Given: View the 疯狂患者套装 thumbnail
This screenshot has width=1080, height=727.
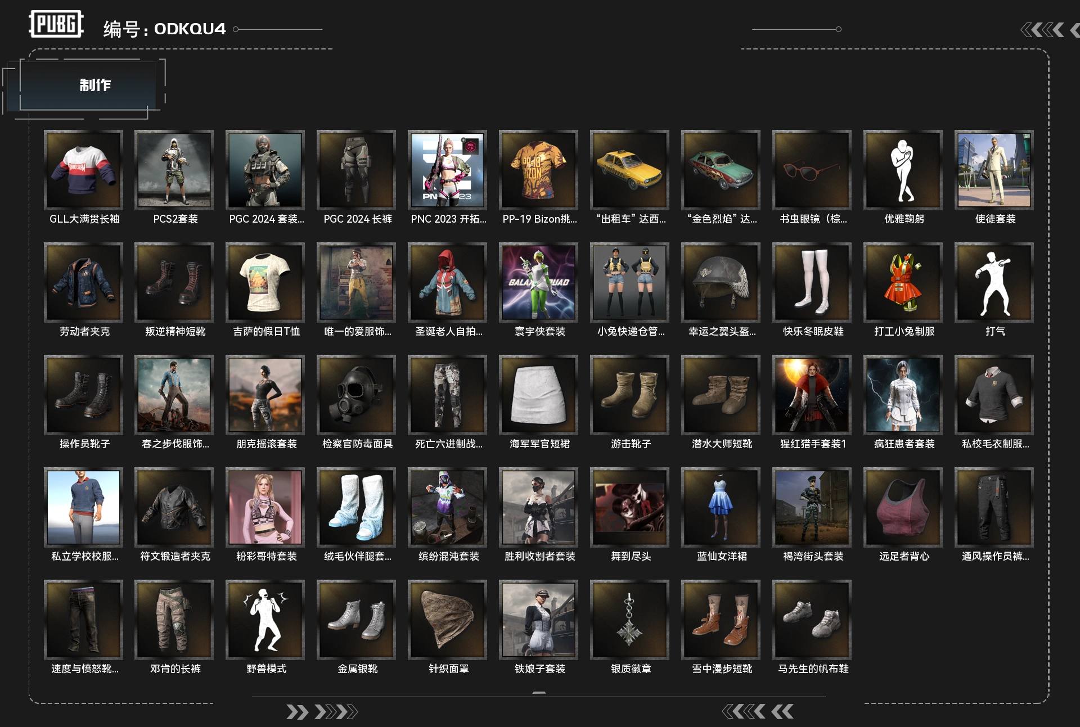Looking at the screenshot, I should click(x=903, y=395).
